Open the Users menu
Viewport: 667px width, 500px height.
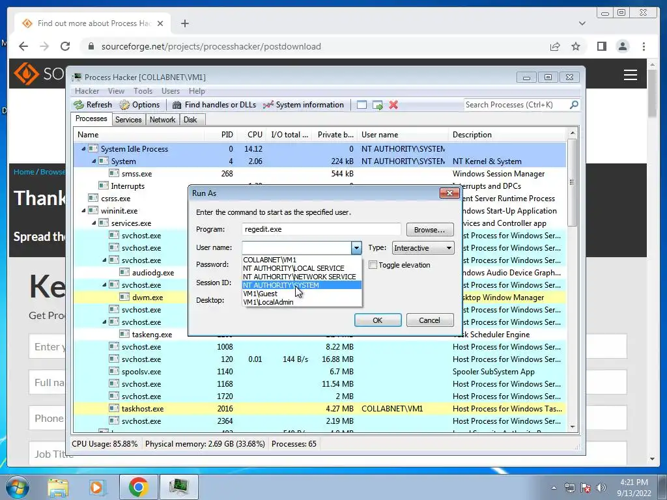tap(171, 91)
